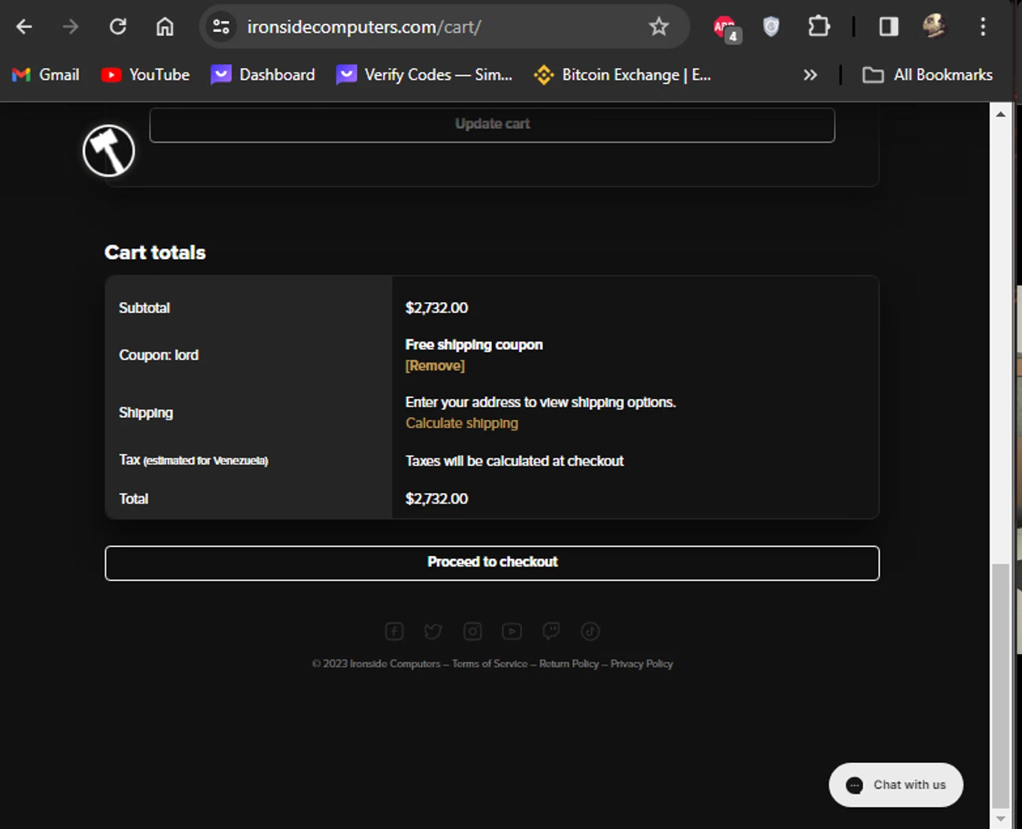Click the Enter your address shipping message
The image size is (1022, 829).
(540, 402)
